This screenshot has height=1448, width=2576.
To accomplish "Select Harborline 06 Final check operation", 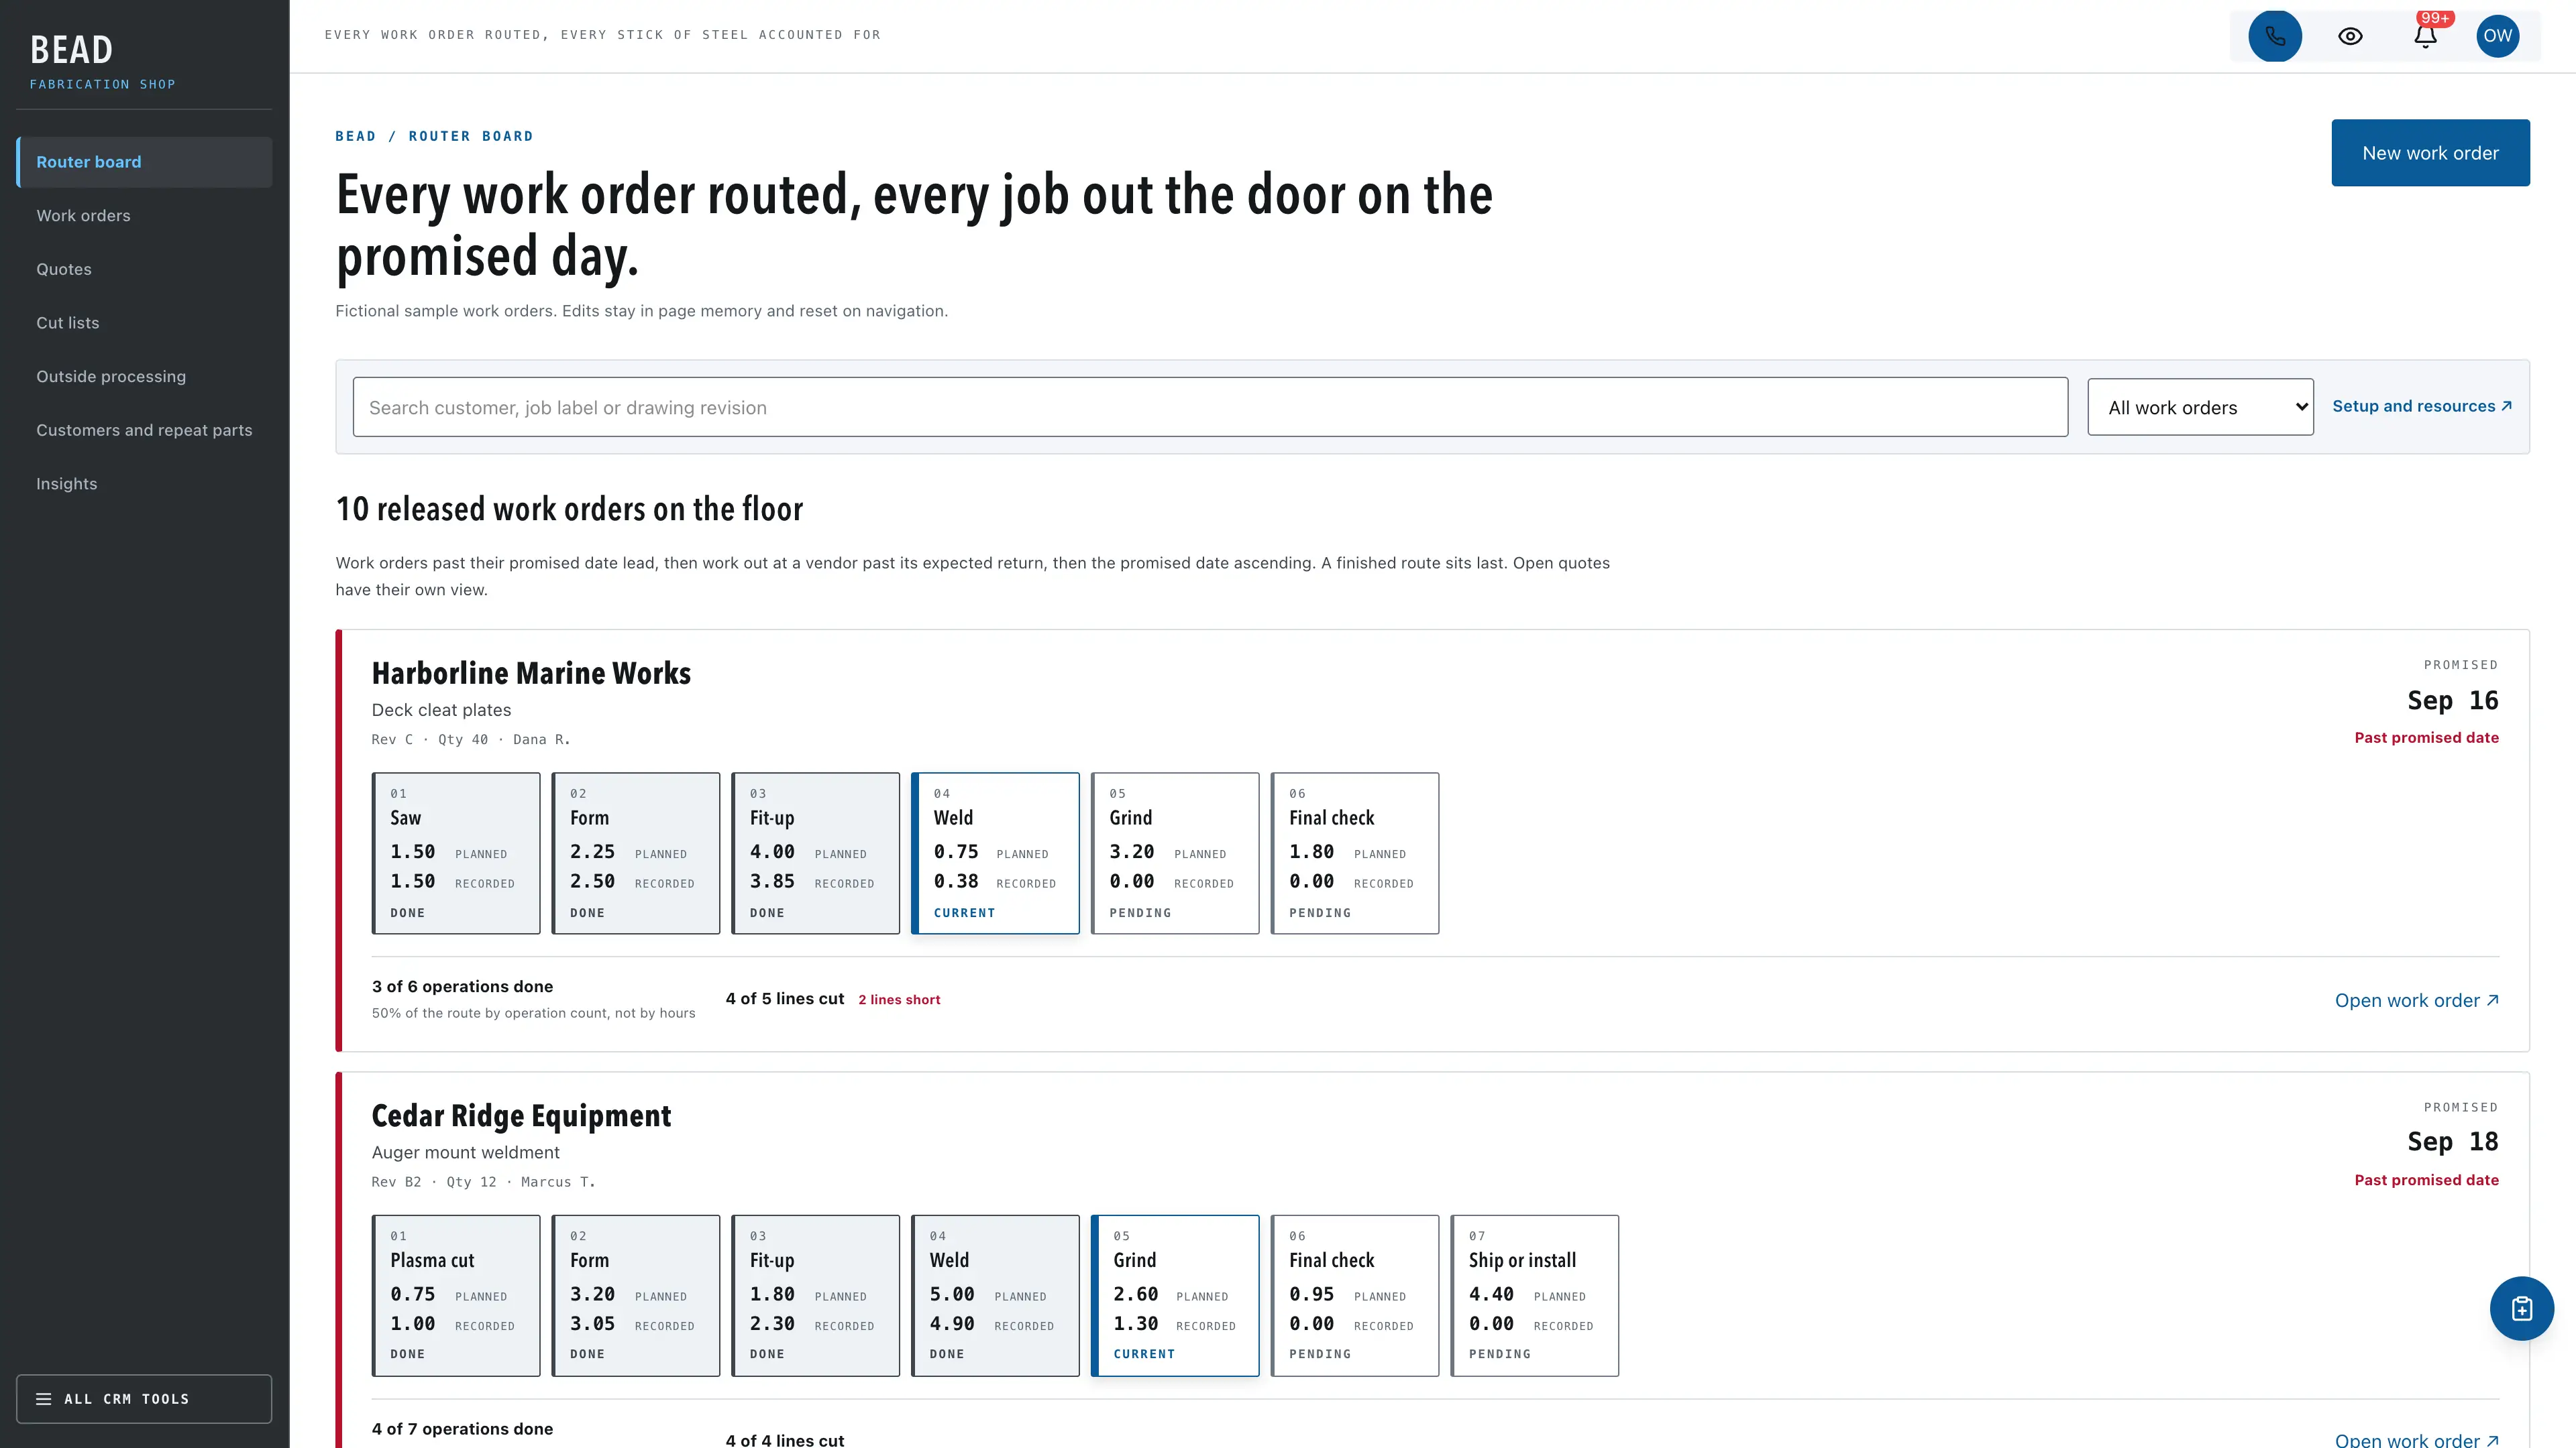I will point(1355,853).
